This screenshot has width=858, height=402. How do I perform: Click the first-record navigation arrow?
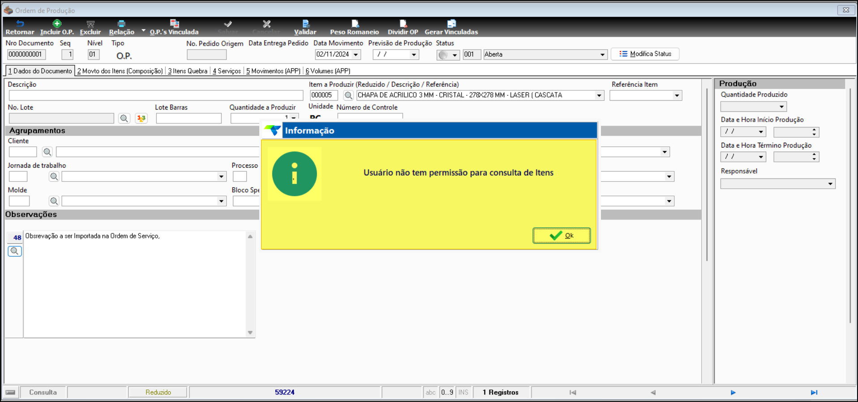[x=573, y=392]
